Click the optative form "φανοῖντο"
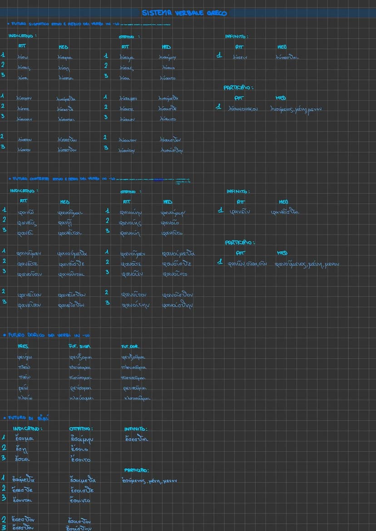This screenshot has width=376, height=531. (x=175, y=274)
